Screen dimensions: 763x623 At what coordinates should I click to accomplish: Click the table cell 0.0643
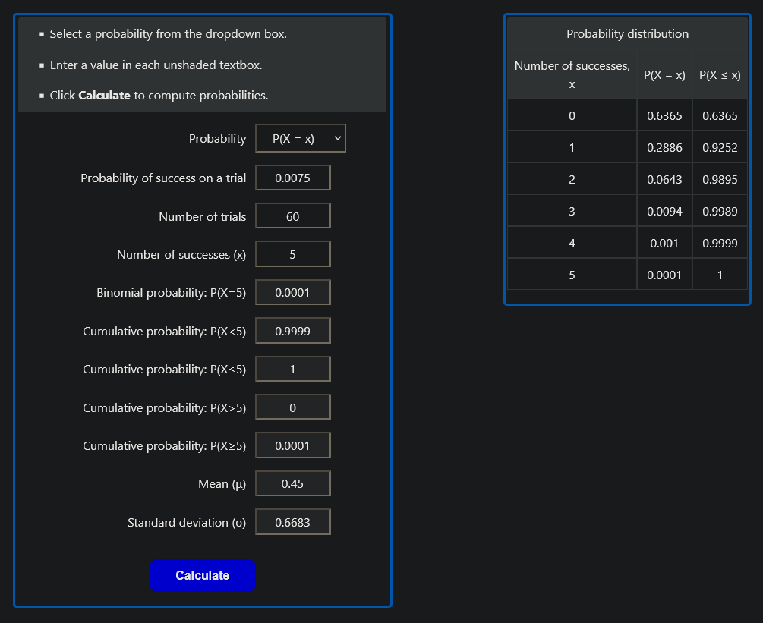pyautogui.click(x=664, y=179)
